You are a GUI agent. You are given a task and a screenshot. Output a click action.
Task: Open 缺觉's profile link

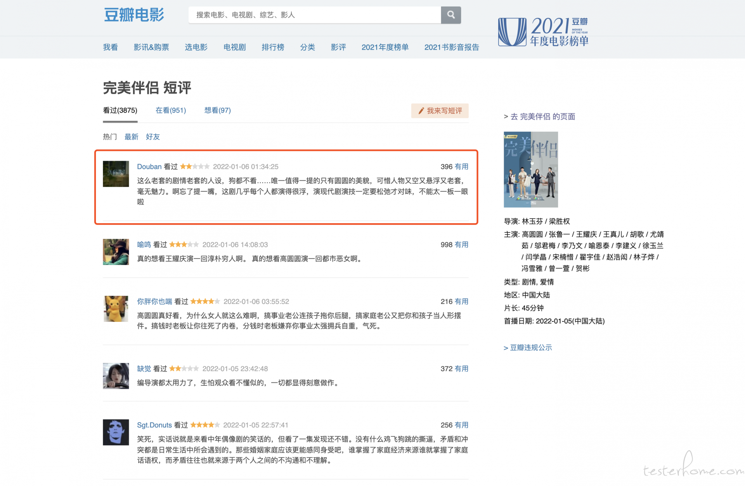point(144,368)
